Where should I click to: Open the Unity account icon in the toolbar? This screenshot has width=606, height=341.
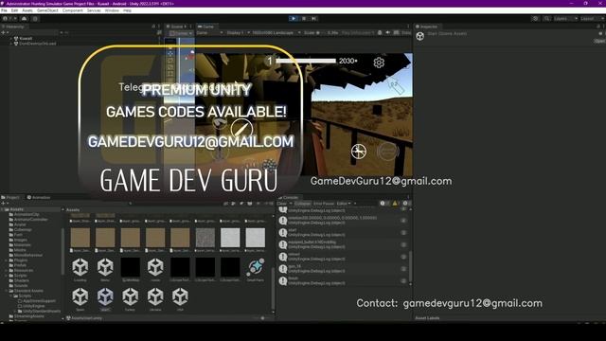(10, 19)
